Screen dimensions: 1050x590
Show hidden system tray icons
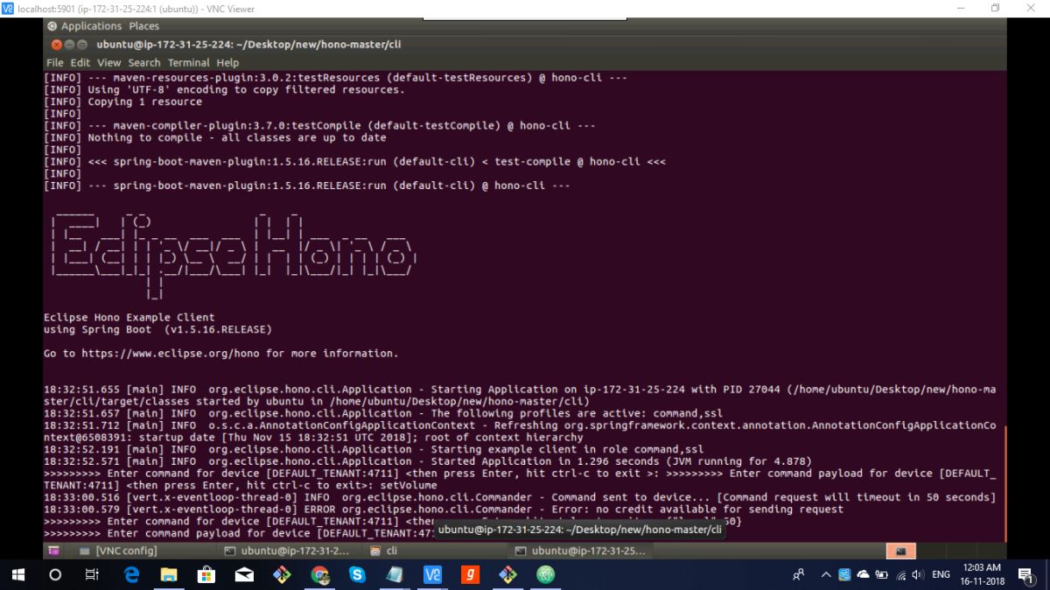826,575
